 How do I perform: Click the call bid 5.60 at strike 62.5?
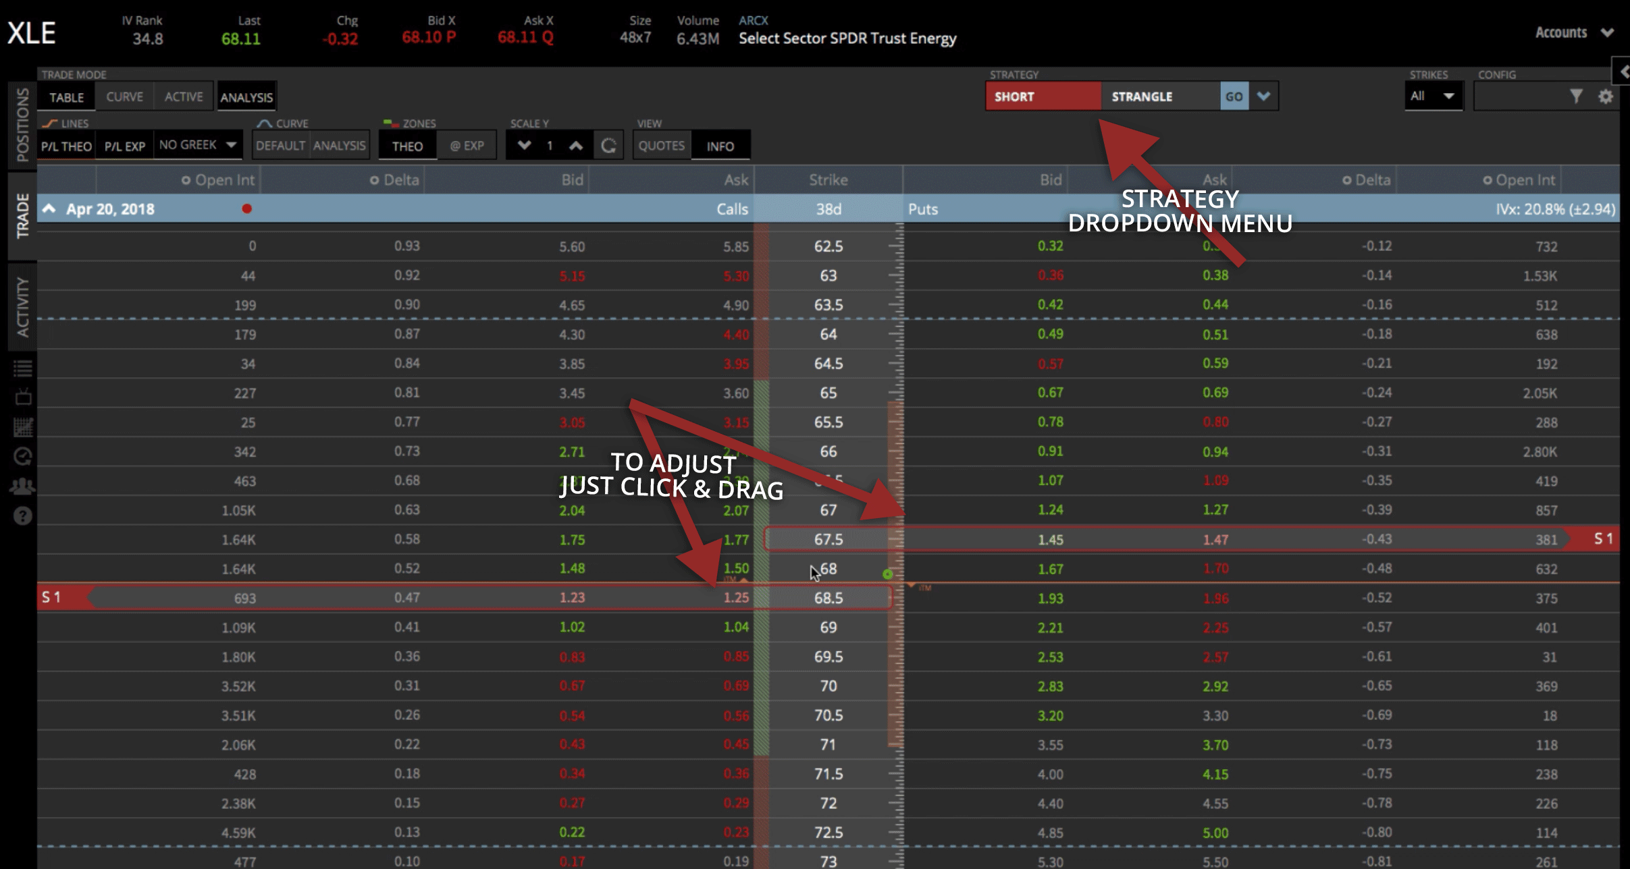coord(572,246)
